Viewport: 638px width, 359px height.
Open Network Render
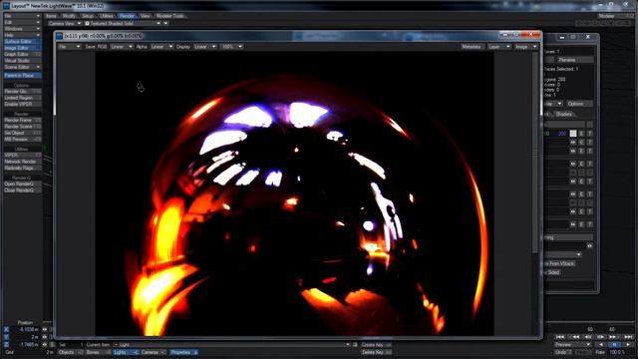click(22, 162)
